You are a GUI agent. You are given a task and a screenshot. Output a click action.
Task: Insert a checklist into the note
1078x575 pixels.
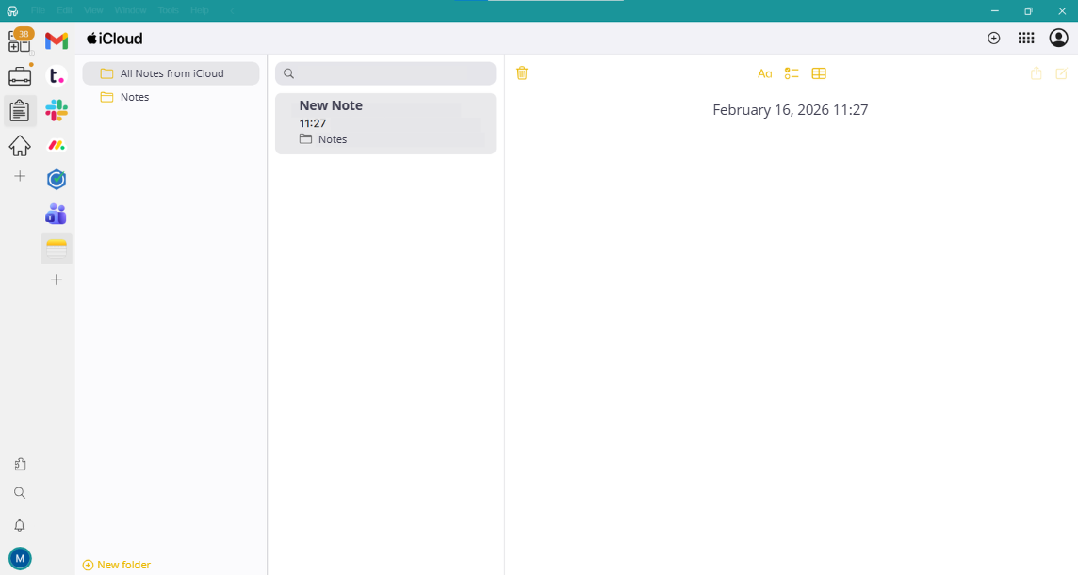tap(791, 73)
